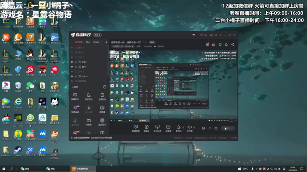Open Steam desktop shortcut
This screenshot has height=172, width=307.
(18, 151)
